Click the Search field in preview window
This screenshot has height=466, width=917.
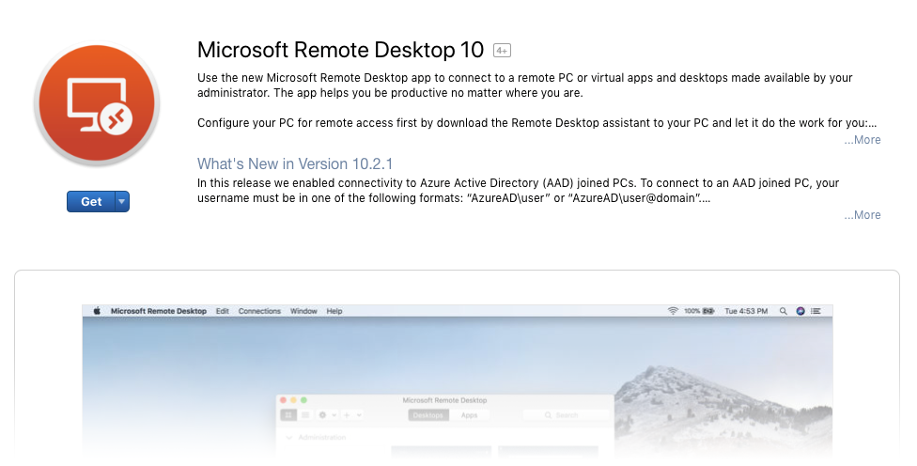coord(566,415)
